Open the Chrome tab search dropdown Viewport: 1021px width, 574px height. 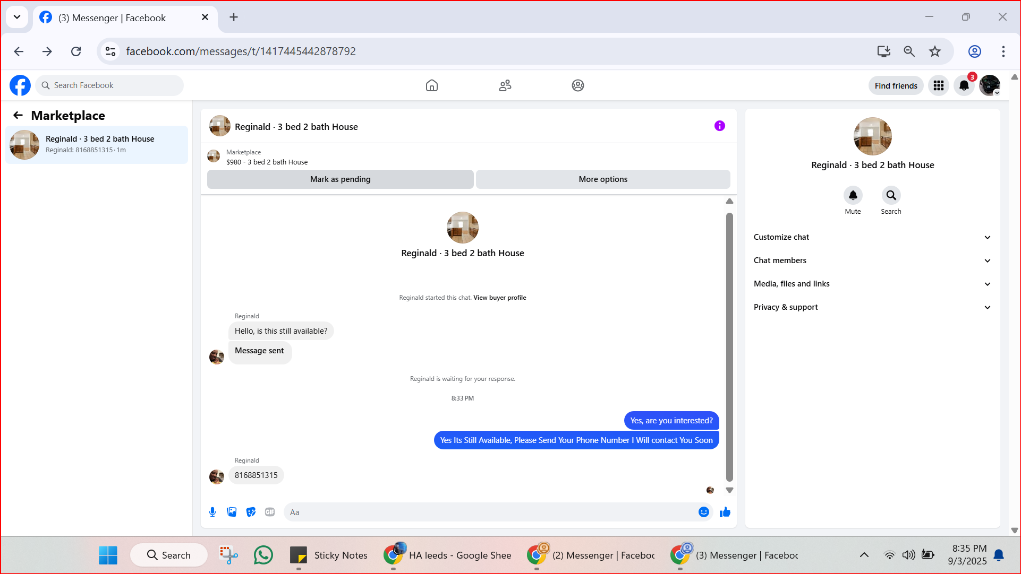point(17,17)
